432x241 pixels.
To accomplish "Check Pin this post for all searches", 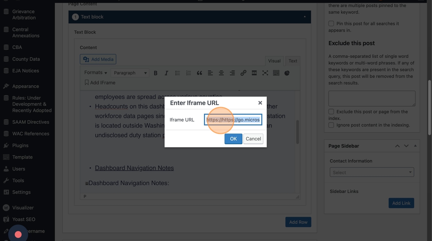I will [331, 23].
